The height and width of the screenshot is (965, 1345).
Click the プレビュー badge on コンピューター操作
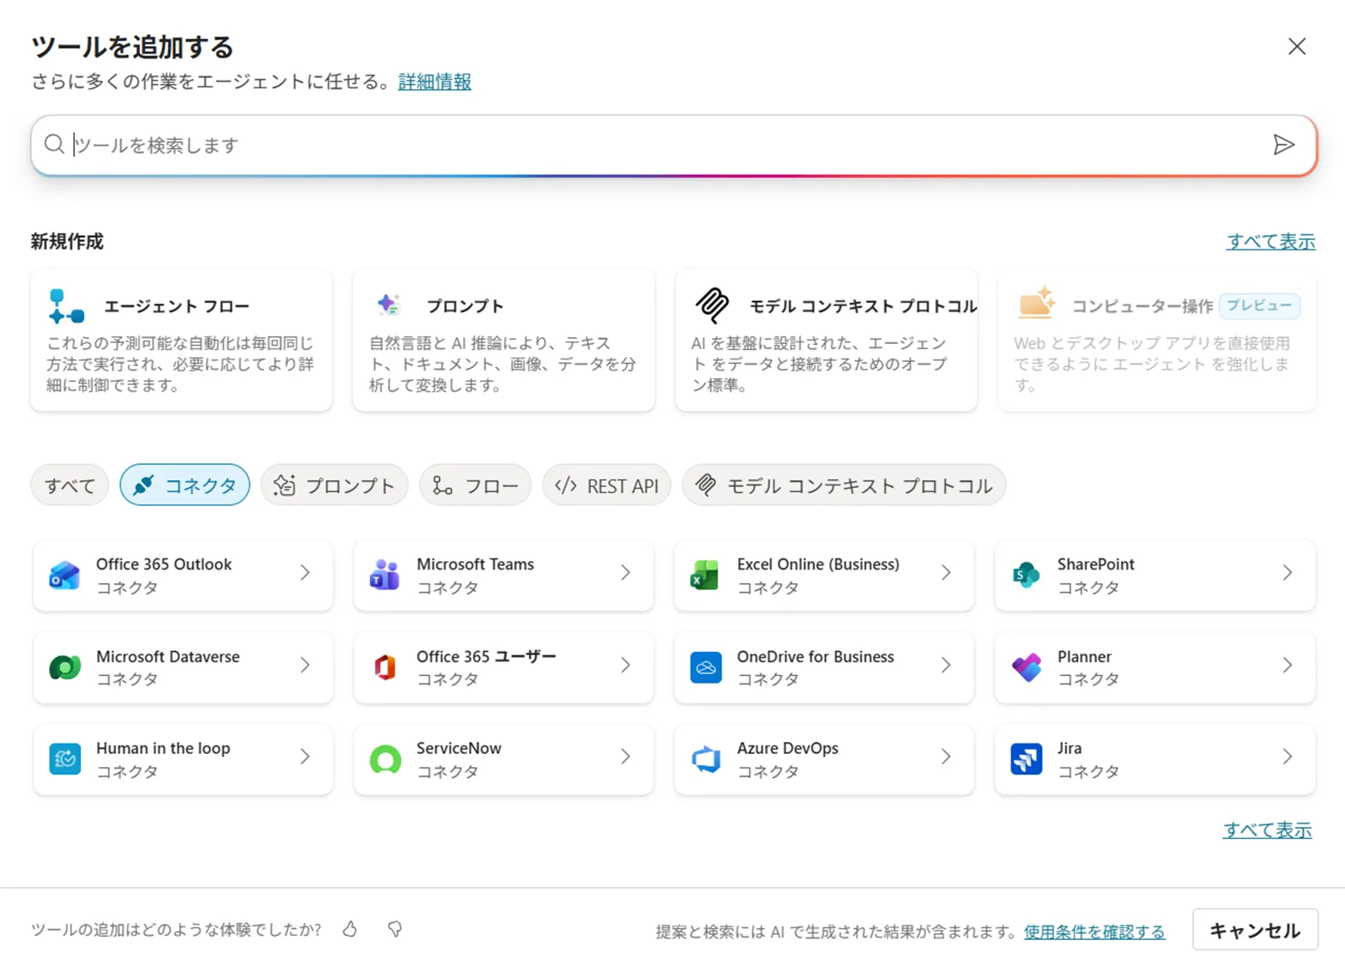pos(1259,305)
